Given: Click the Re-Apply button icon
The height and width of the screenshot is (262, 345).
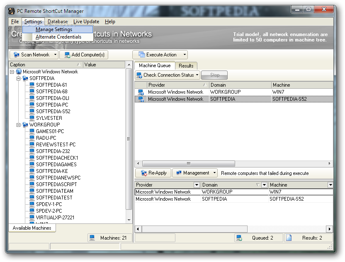Looking at the screenshot, I should point(144,173).
